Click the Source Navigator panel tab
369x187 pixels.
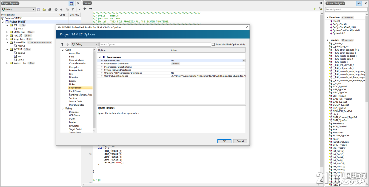tap(336, 3)
